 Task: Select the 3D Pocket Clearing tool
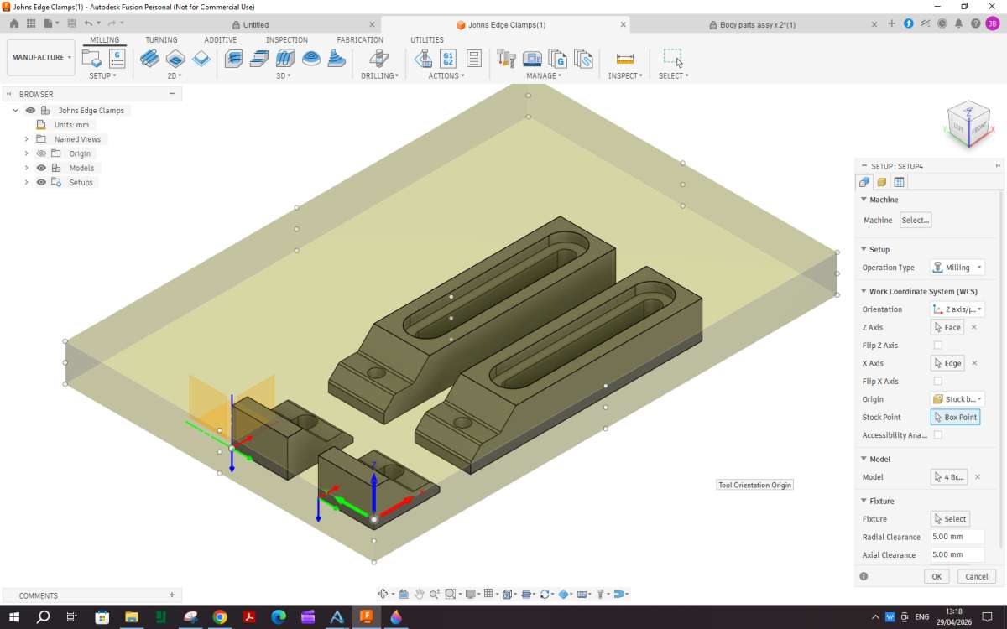(x=260, y=58)
